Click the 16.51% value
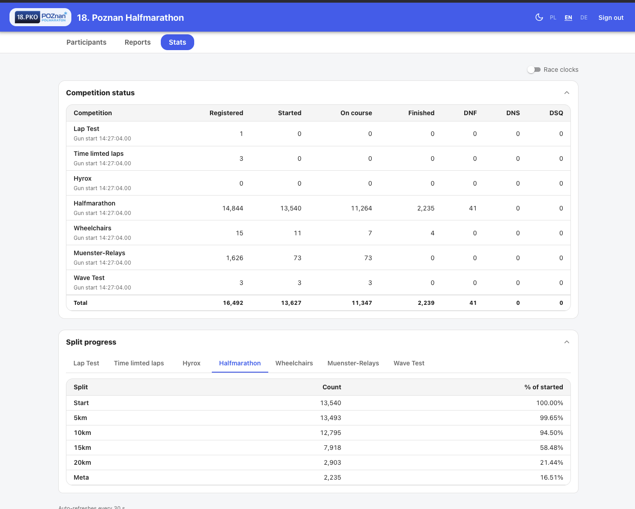This screenshot has height=509, width=635. point(551,477)
